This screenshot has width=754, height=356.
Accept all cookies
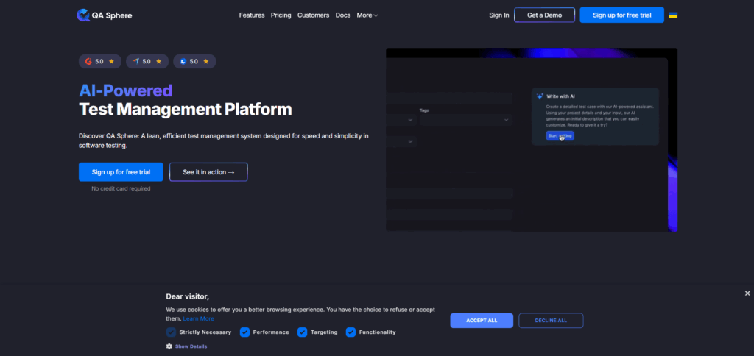coord(482,321)
